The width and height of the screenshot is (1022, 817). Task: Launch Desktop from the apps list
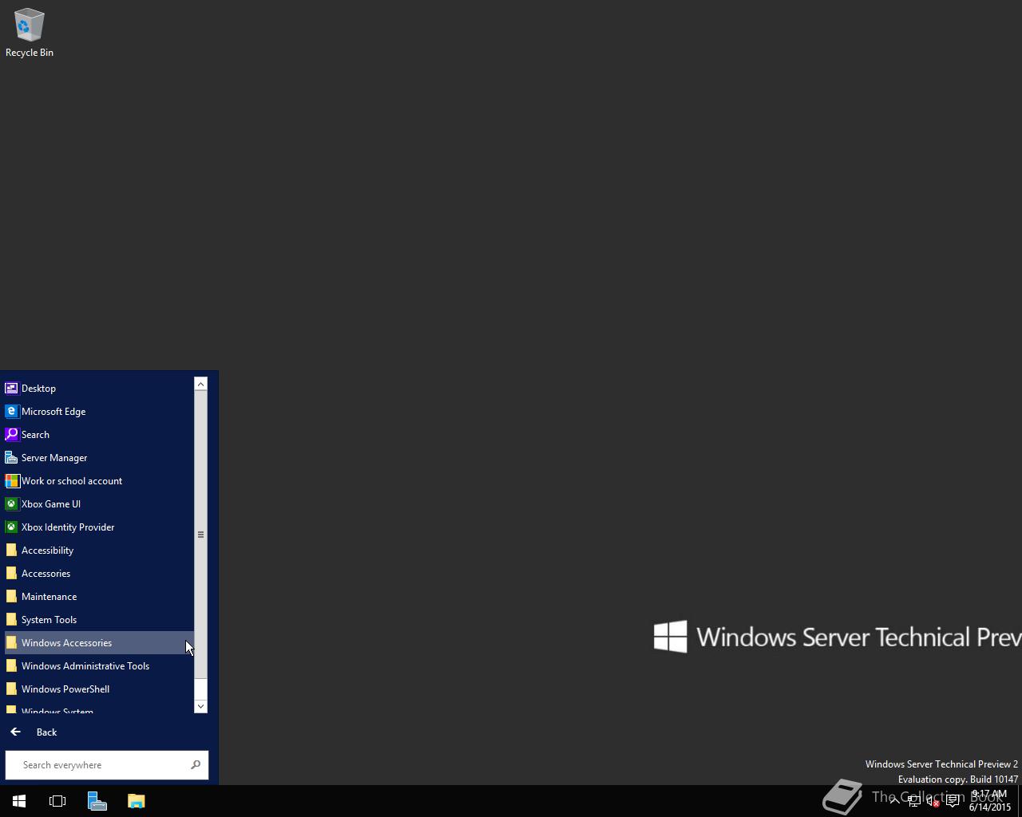pos(99,389)
